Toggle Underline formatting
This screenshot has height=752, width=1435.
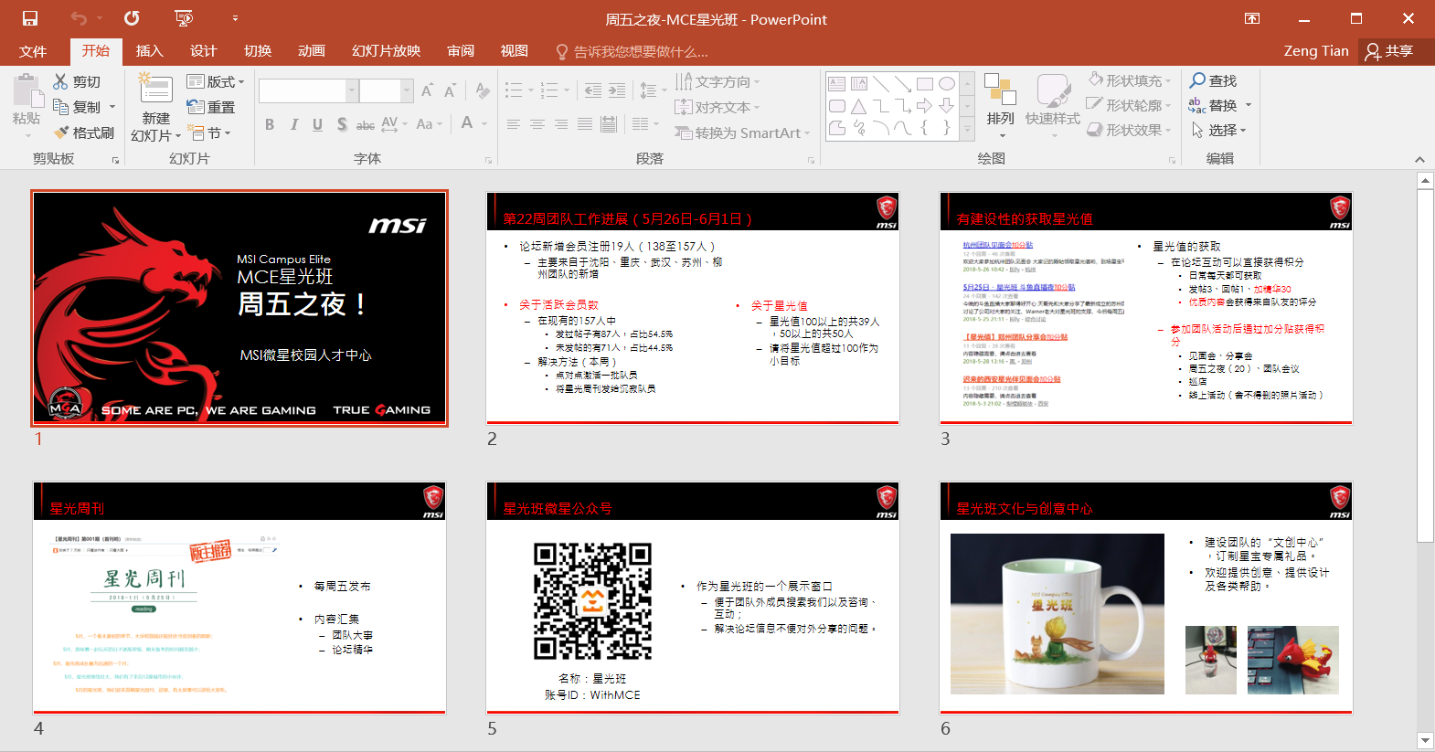point(317,124)
